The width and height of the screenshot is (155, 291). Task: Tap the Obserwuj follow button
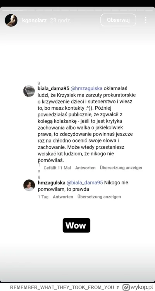pos(118,20)
